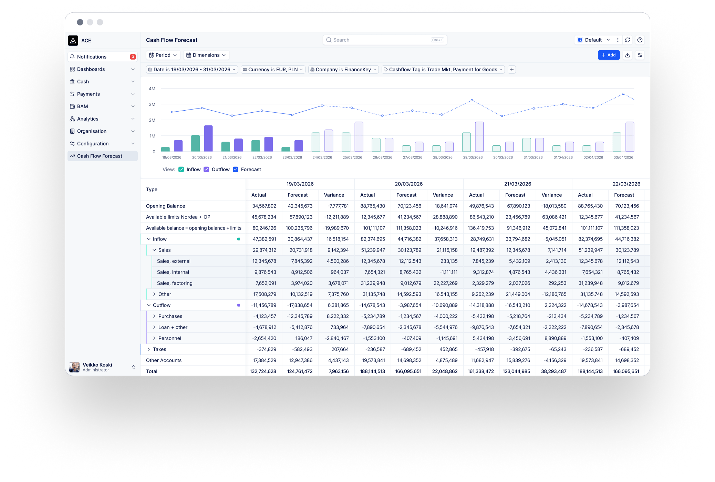Open the filter settings sliders icon
The image size is (715, 482).
coord(640,55)
